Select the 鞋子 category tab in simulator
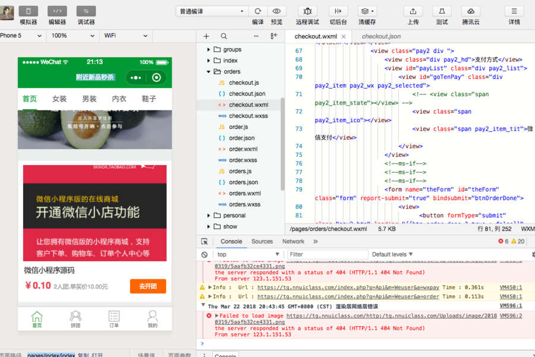The image size is (535, 357). [x=149, y=99]
